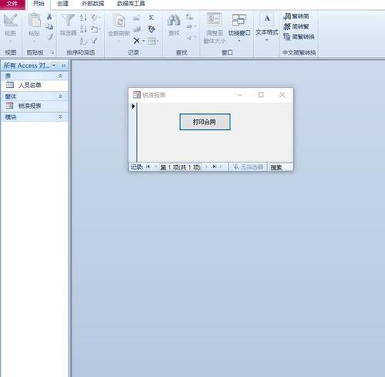Click the delete record X icon

pyautogui.click(x=136, y=41)
